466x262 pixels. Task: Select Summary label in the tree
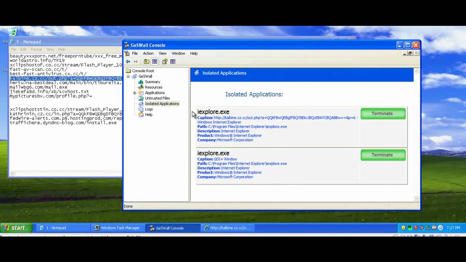(x=153, y=82)
